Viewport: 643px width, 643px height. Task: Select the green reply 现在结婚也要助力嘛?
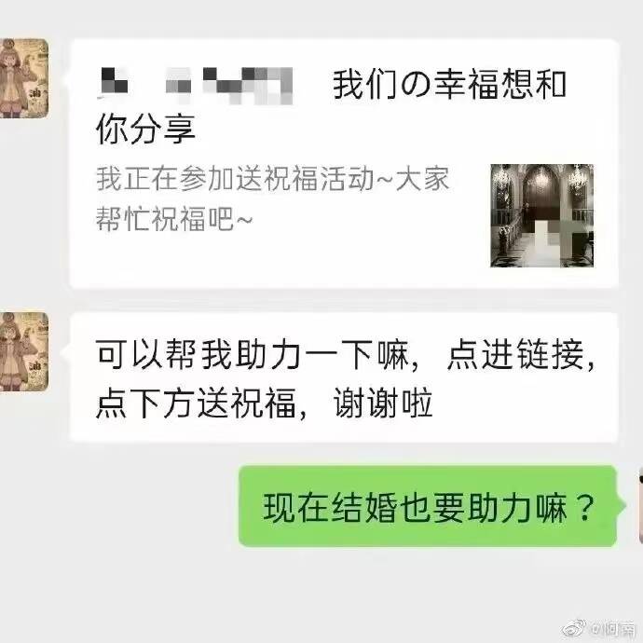point(428,506)
